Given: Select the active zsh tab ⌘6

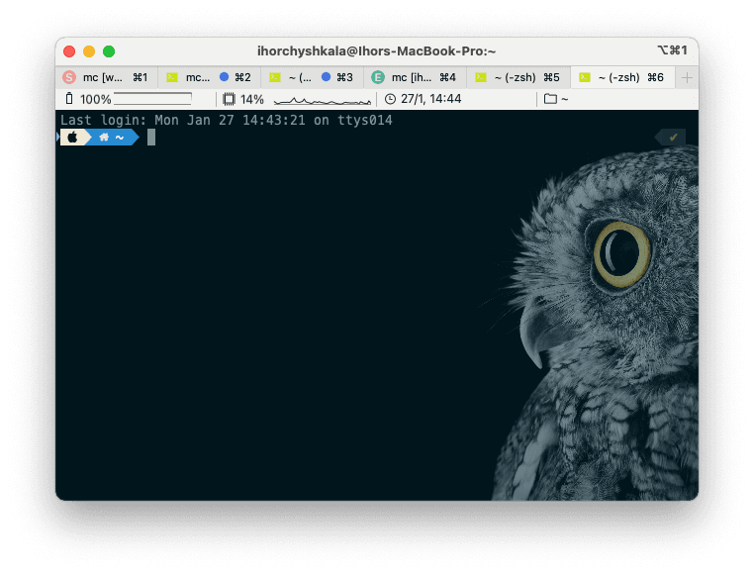Looking at the screenshot, I should coord(623,77).
